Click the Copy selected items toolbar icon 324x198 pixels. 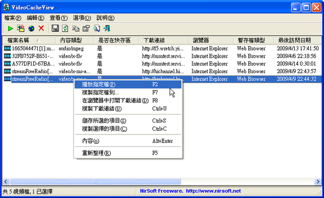tap(76, 29)
